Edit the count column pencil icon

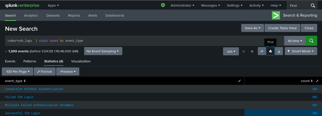[317, 81]
